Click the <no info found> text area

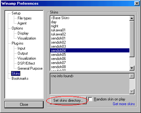coord(90,84)
